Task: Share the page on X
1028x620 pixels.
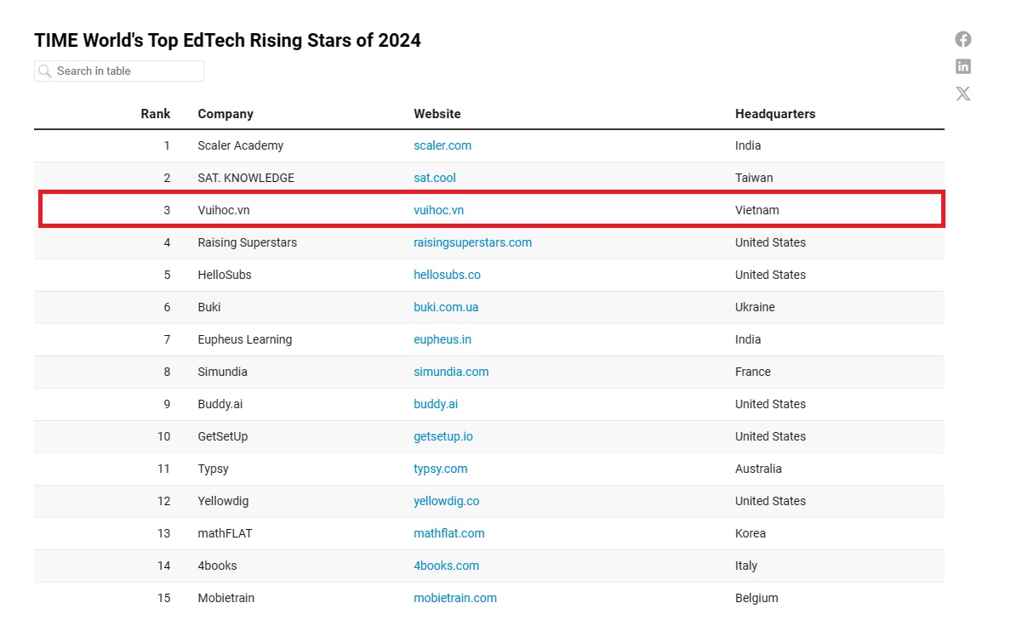Action: 962,94
